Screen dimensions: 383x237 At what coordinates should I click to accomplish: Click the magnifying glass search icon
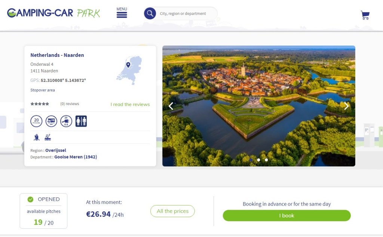150,14
